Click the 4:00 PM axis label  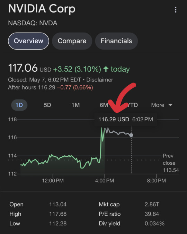(x=105, y=181)
